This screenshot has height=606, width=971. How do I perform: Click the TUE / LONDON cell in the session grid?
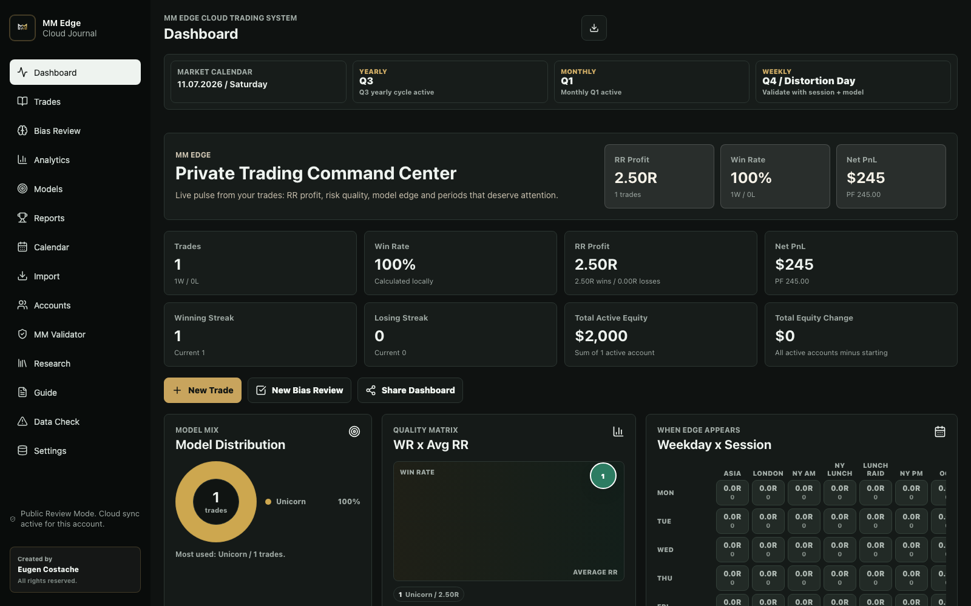pos(768,521)
